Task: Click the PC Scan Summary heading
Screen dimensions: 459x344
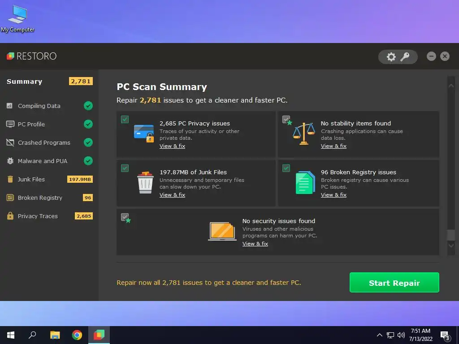Action: click(162, 87)
